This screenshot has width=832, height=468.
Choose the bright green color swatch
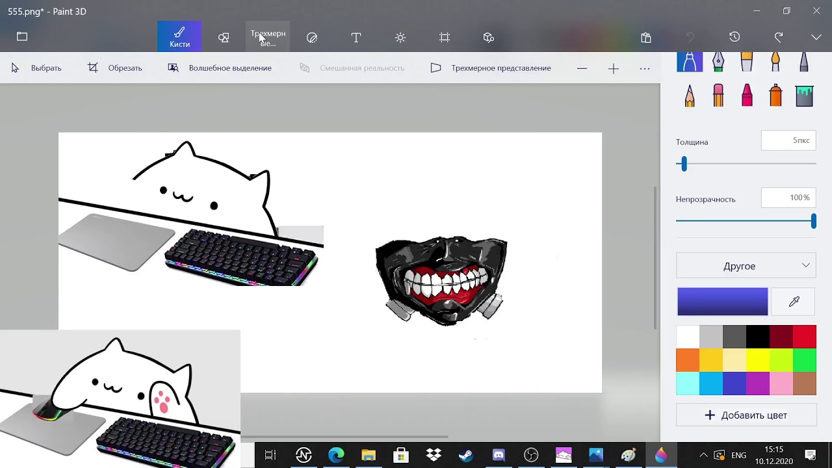pos(805,360)
